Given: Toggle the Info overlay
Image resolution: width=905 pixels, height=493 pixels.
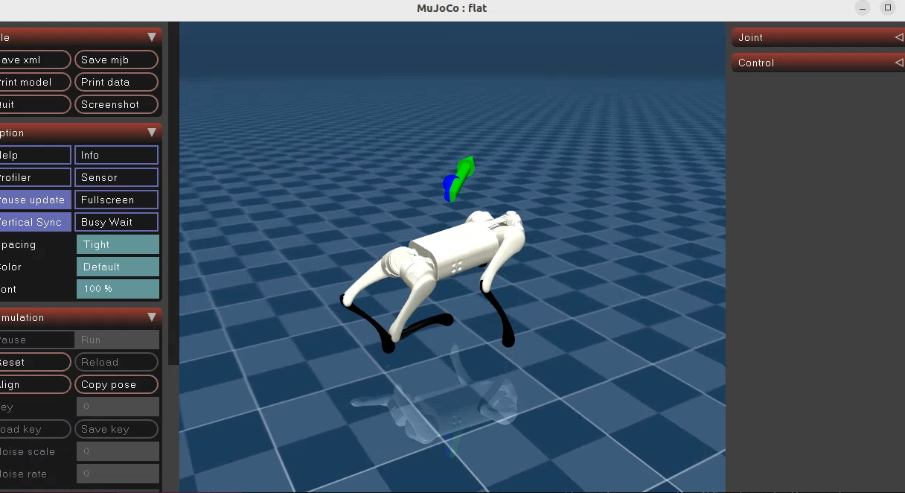Looking at the screenshot, I should [x=117, y=155].
